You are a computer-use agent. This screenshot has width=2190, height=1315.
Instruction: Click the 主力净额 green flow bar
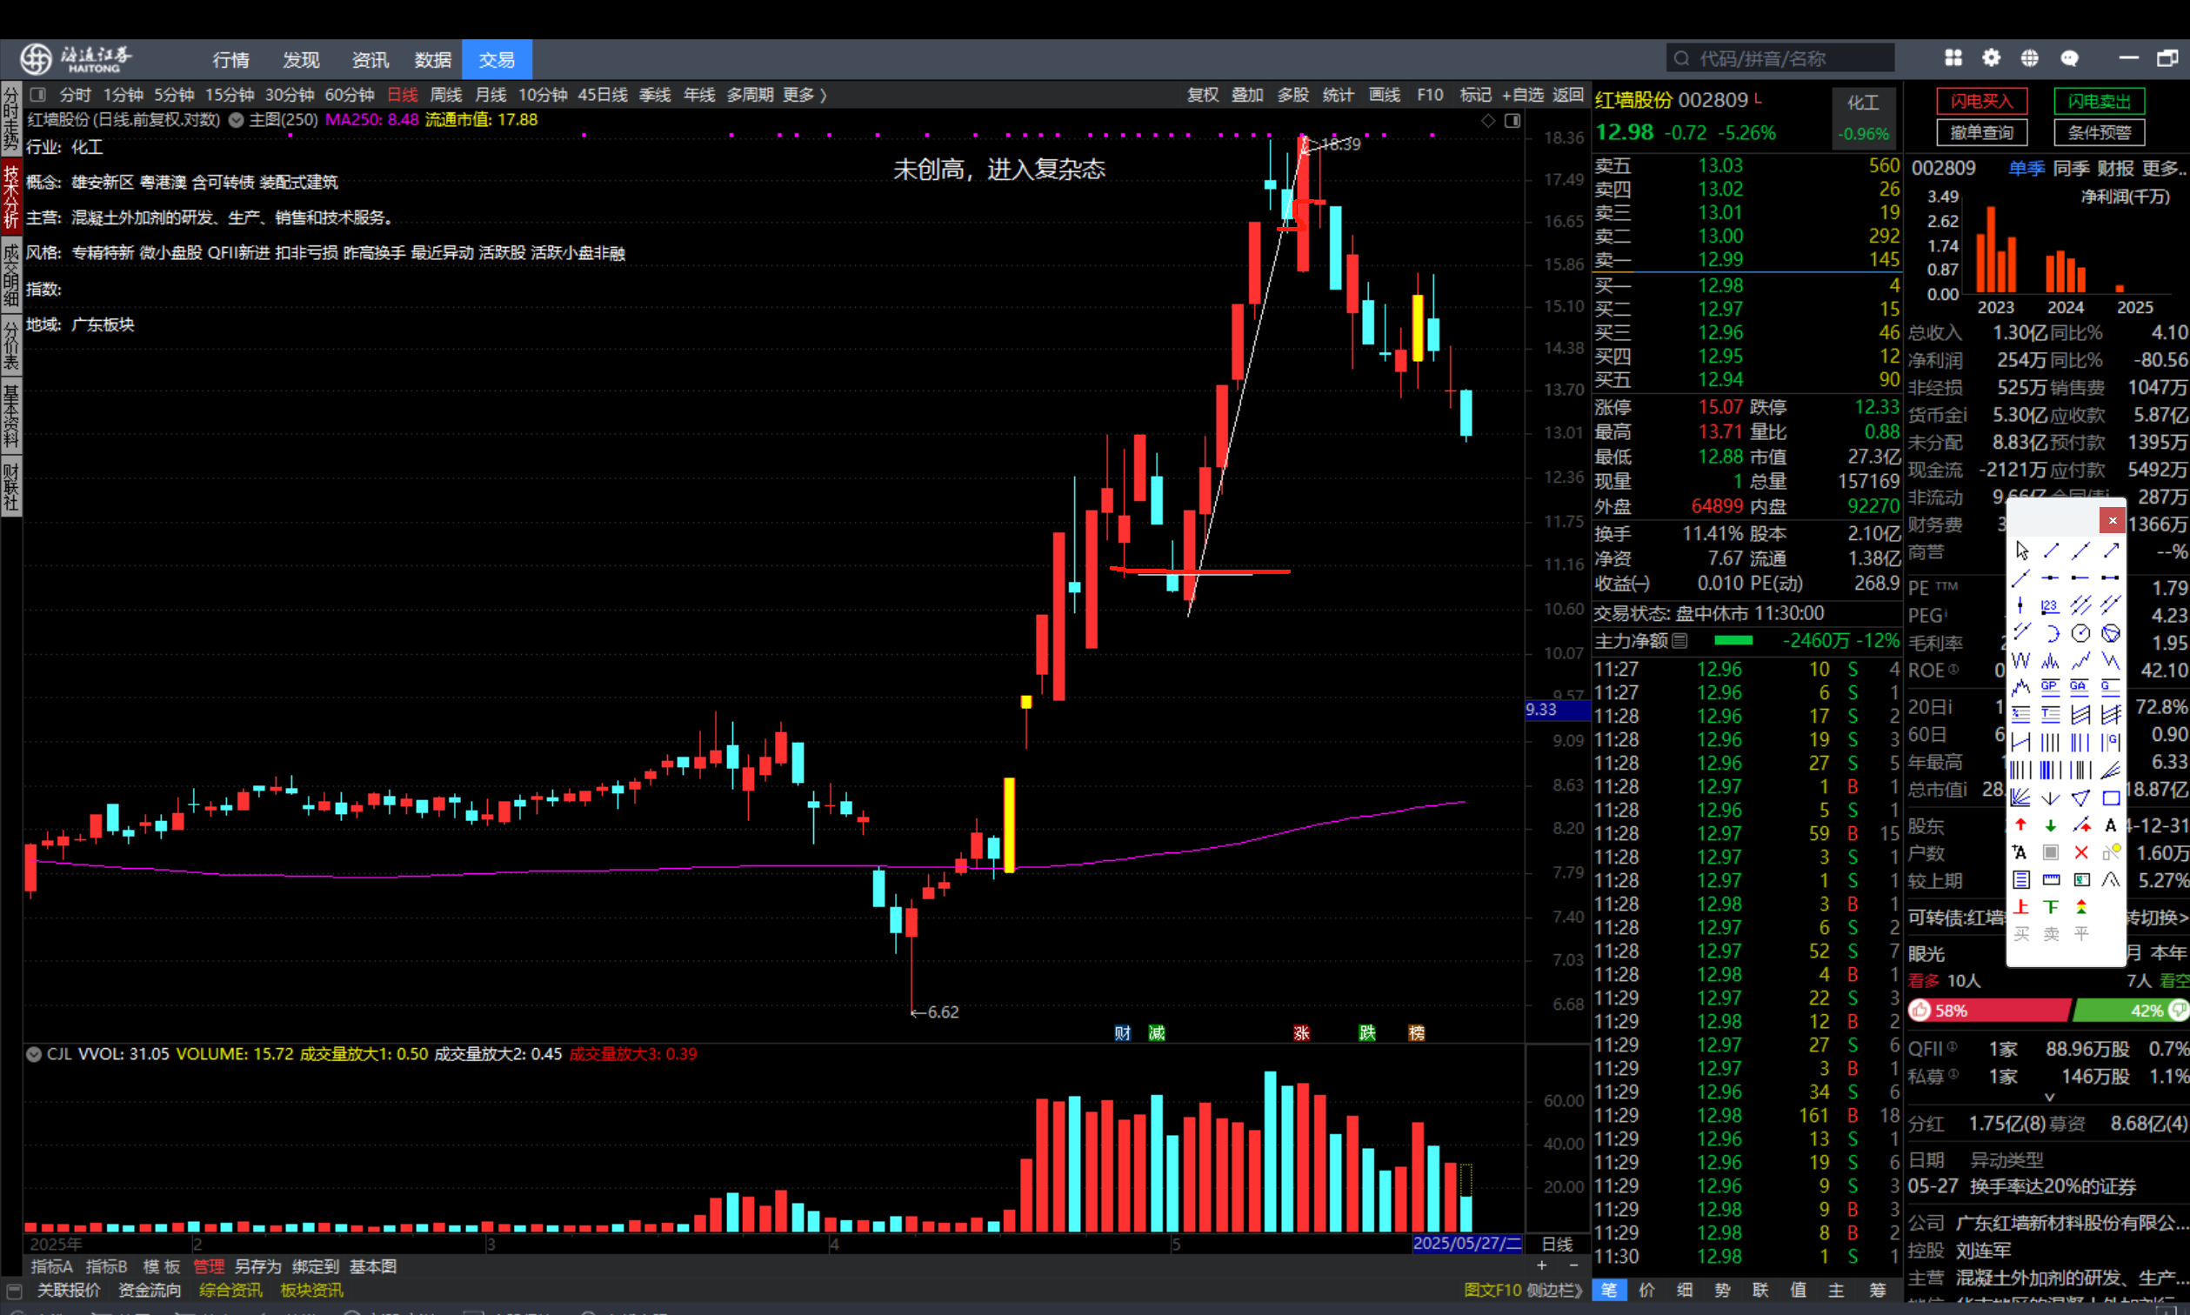[1733, 640]
